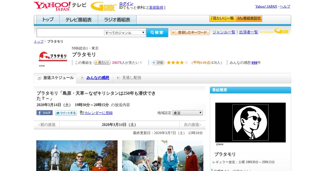
Task: Expand the 登録したキーワード dropdown button
Action: 190,32
